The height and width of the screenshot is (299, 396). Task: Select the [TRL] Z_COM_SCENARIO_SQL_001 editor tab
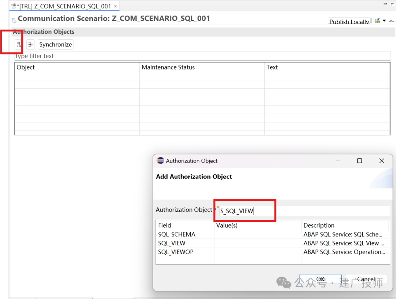64,6
